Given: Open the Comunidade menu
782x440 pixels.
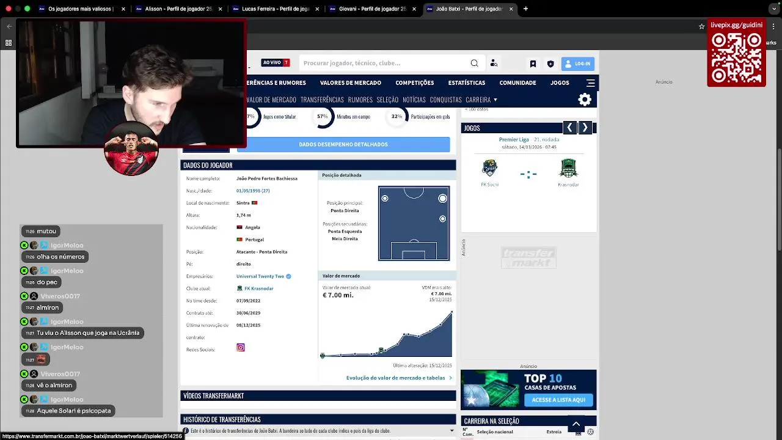Looking at the screenshot, I should [x=517, y=82].
